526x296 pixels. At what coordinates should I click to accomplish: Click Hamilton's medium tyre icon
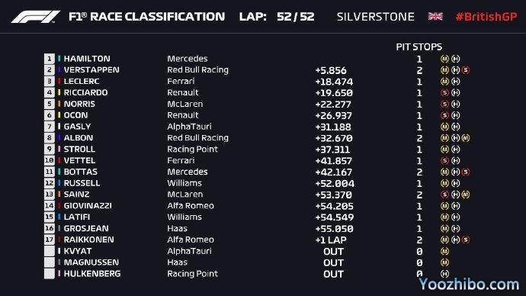click(x=444, y=59)
